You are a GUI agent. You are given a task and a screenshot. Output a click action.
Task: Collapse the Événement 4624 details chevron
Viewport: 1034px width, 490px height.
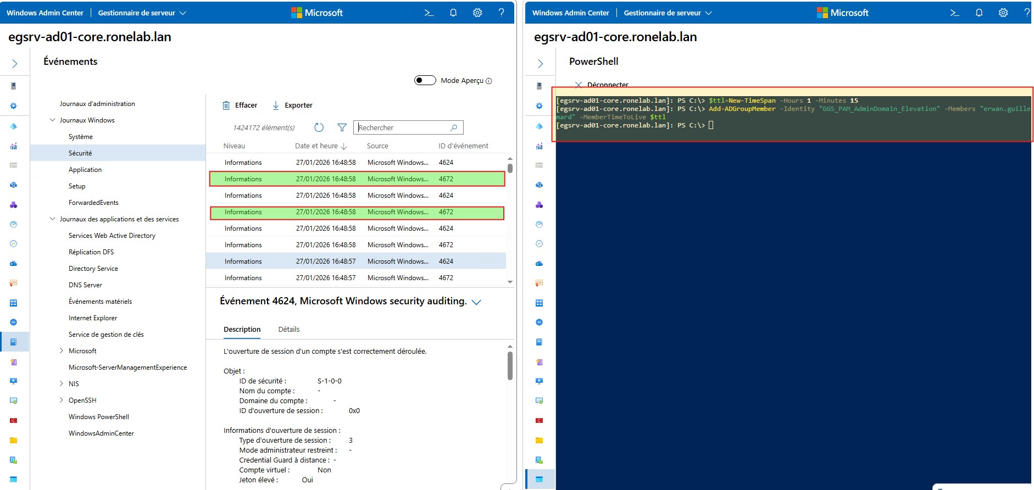(x=476, y=302)
